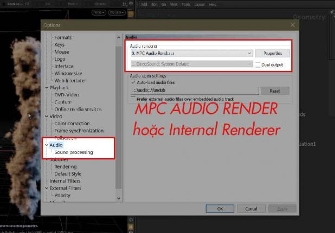The image size is (335, 233).
Task: Click the Properties button
Action: click(273, 54)
